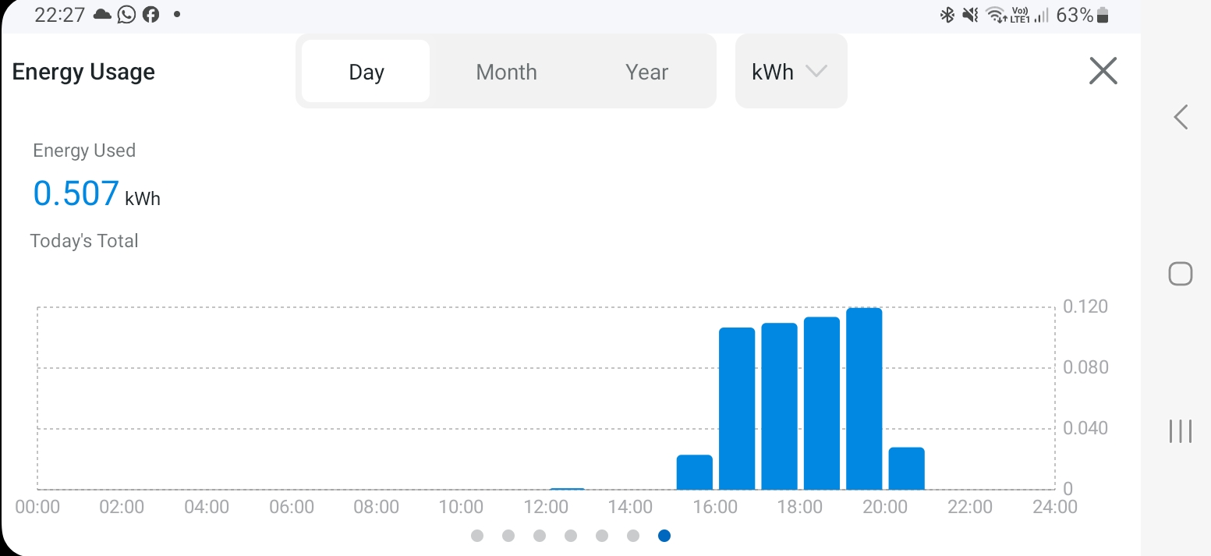Tap the Android home button

(x=1181, y=274)
